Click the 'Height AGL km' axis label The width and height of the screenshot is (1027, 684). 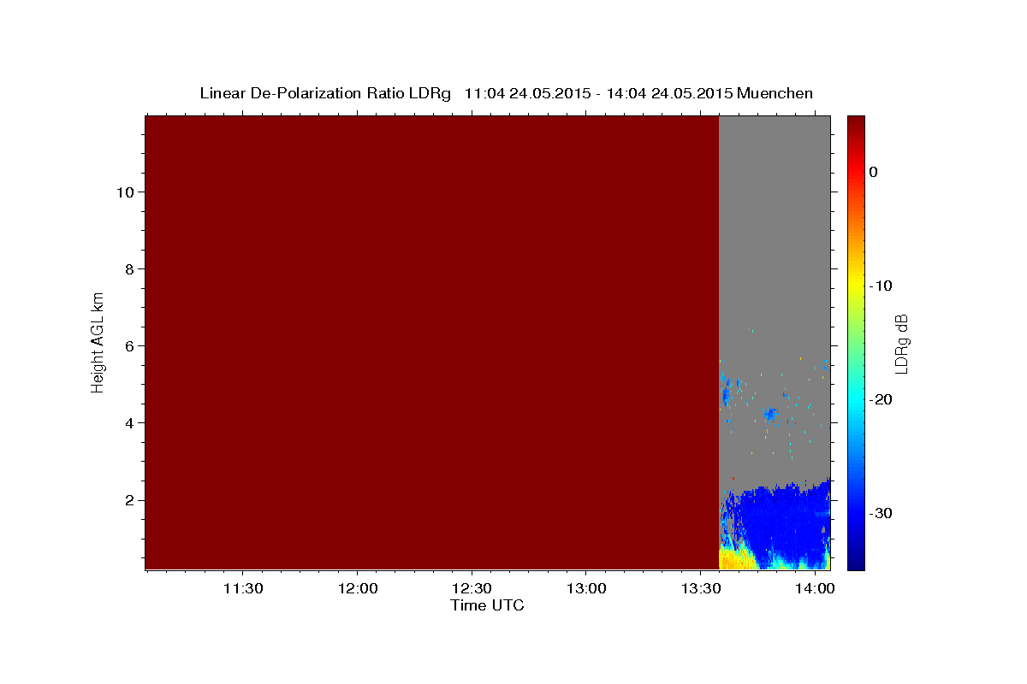(x=98, y=341)
